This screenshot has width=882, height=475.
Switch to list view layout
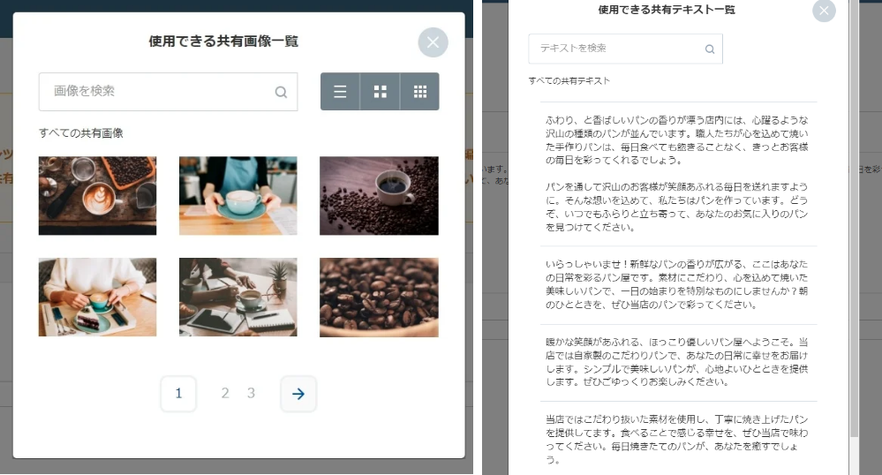click(340, 92)
